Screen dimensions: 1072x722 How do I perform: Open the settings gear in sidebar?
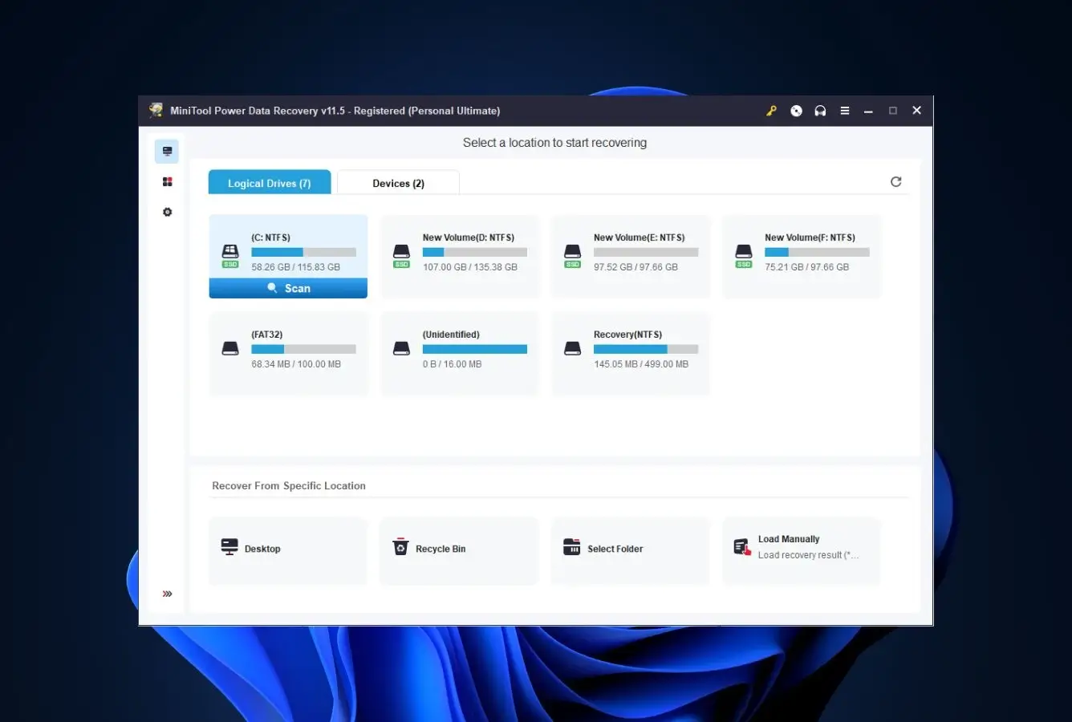tap(167, 212)
